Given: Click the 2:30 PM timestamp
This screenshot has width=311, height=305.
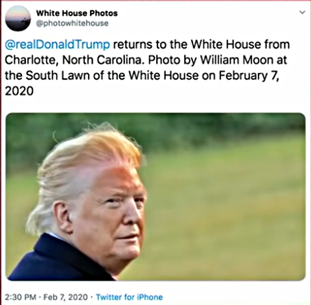Looking at the screenshot, I should [20, 297].
